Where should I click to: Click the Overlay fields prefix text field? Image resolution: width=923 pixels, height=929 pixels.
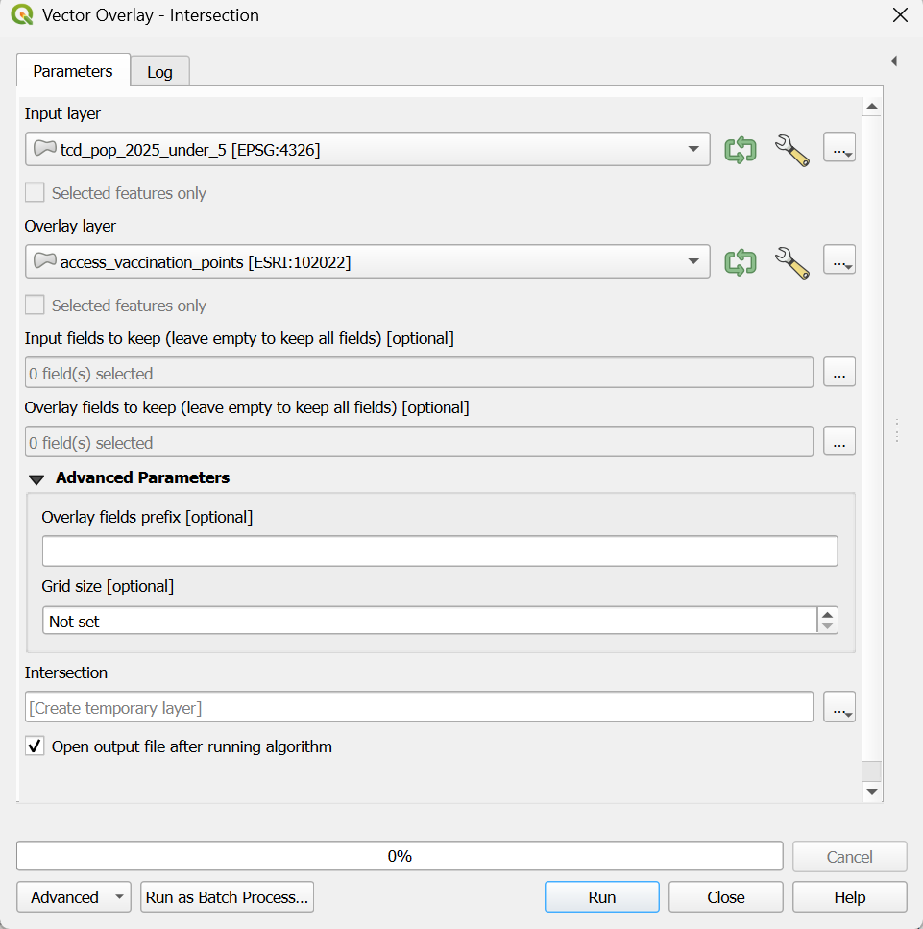[439, 551]
